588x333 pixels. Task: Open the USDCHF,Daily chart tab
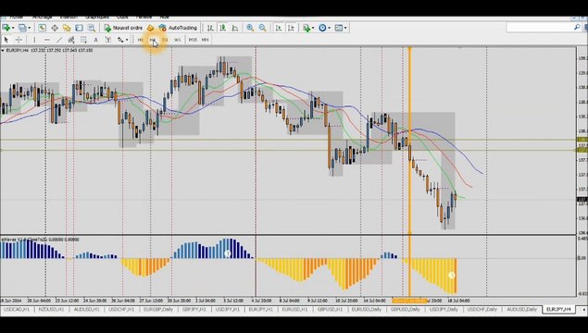point(482,309)
